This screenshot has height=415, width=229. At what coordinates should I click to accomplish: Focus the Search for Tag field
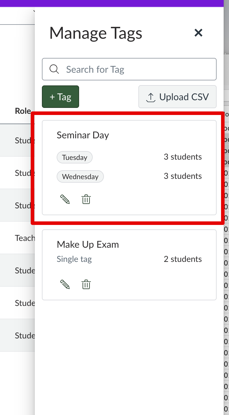click(x=136, y=69)
